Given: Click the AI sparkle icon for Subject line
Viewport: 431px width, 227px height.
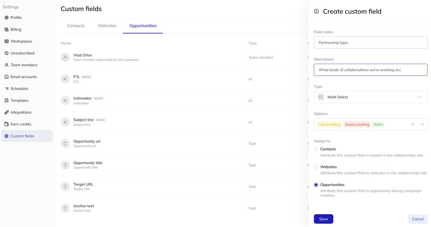Looking at the screenshot, I should pyautogui.click(x=65, y=122).
